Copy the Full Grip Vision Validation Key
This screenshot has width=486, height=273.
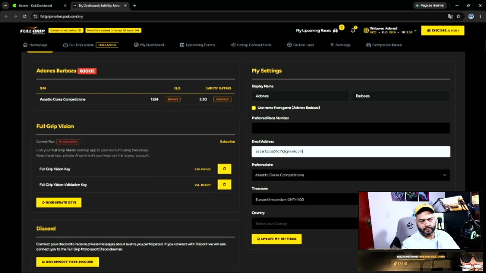pyautogui.click(x=224, y=185)
